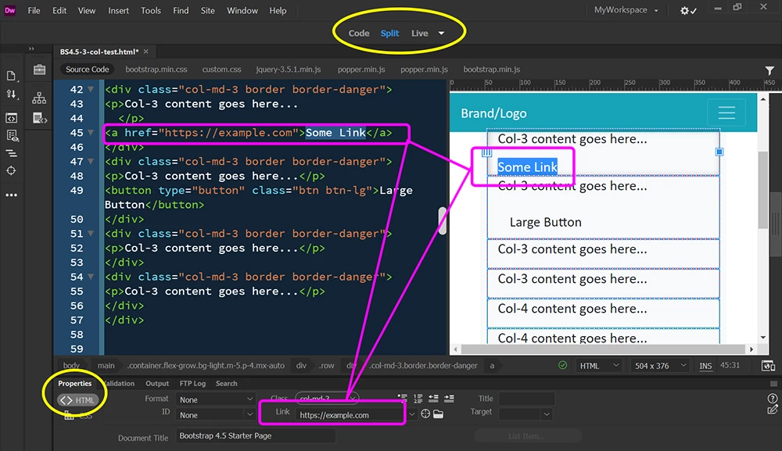Viewport: 782px width, 451px height.
Task: Open the Target dropdown in Properties
Action: [526, 413]
